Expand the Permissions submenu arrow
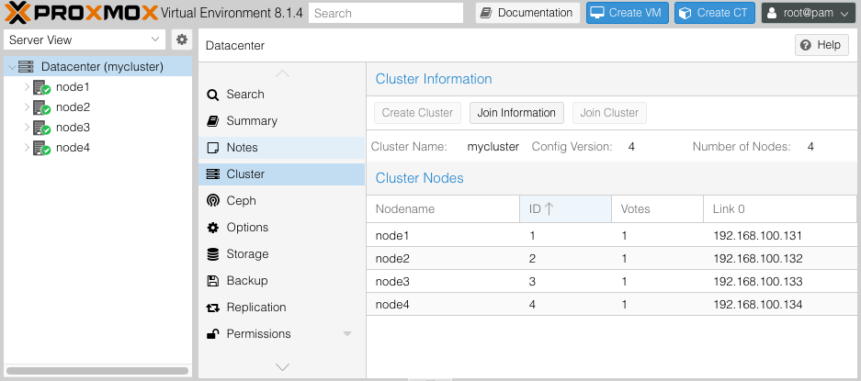861x381 pixels. click(x=347, y=334)
